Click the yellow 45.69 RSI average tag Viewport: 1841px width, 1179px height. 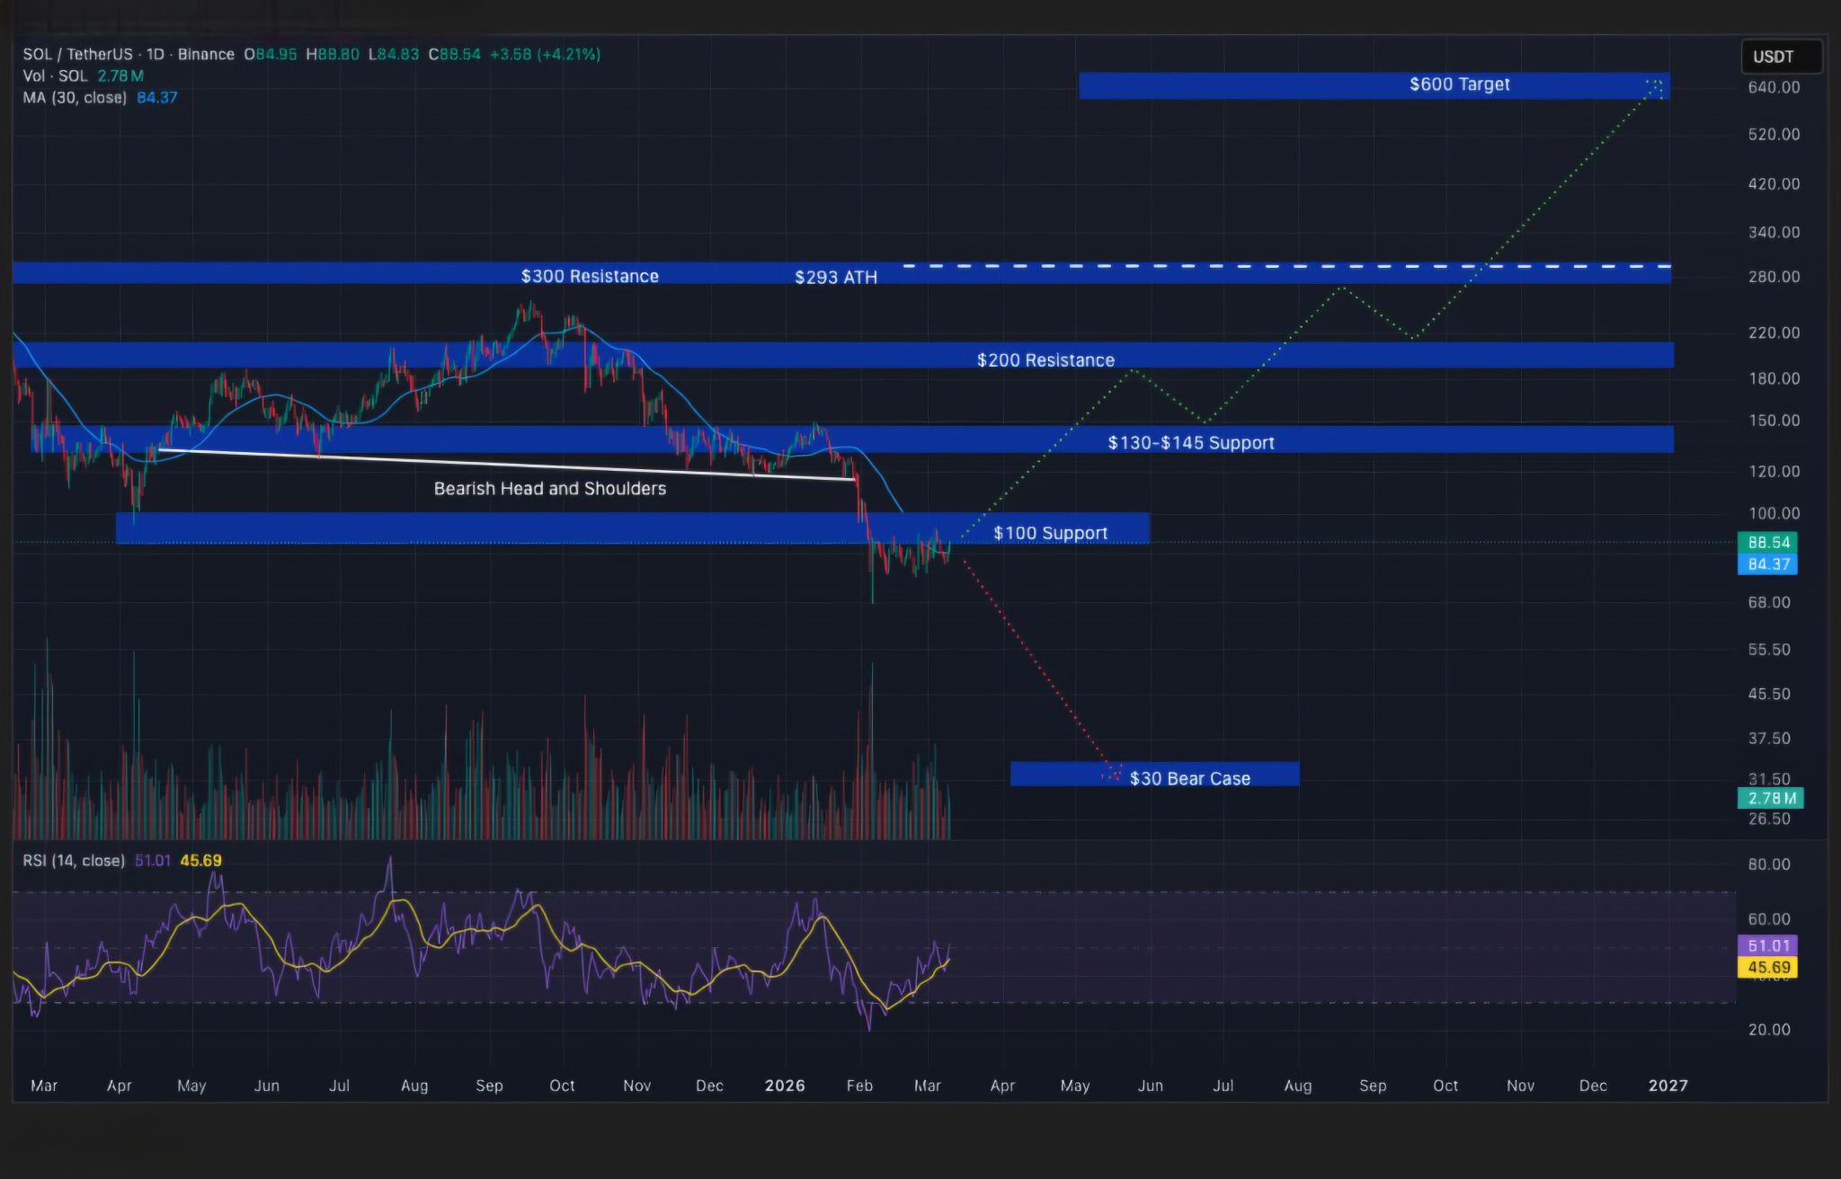1768,968
